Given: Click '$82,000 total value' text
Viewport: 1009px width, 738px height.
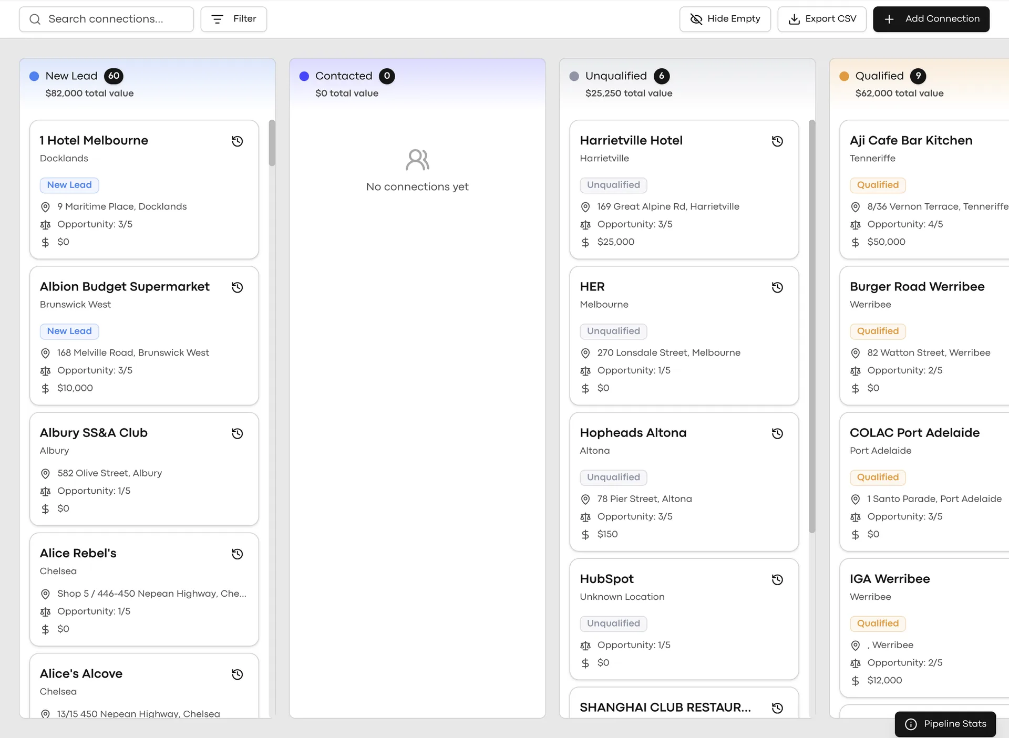Looking at the screenshot, I should tap(89, 93).
